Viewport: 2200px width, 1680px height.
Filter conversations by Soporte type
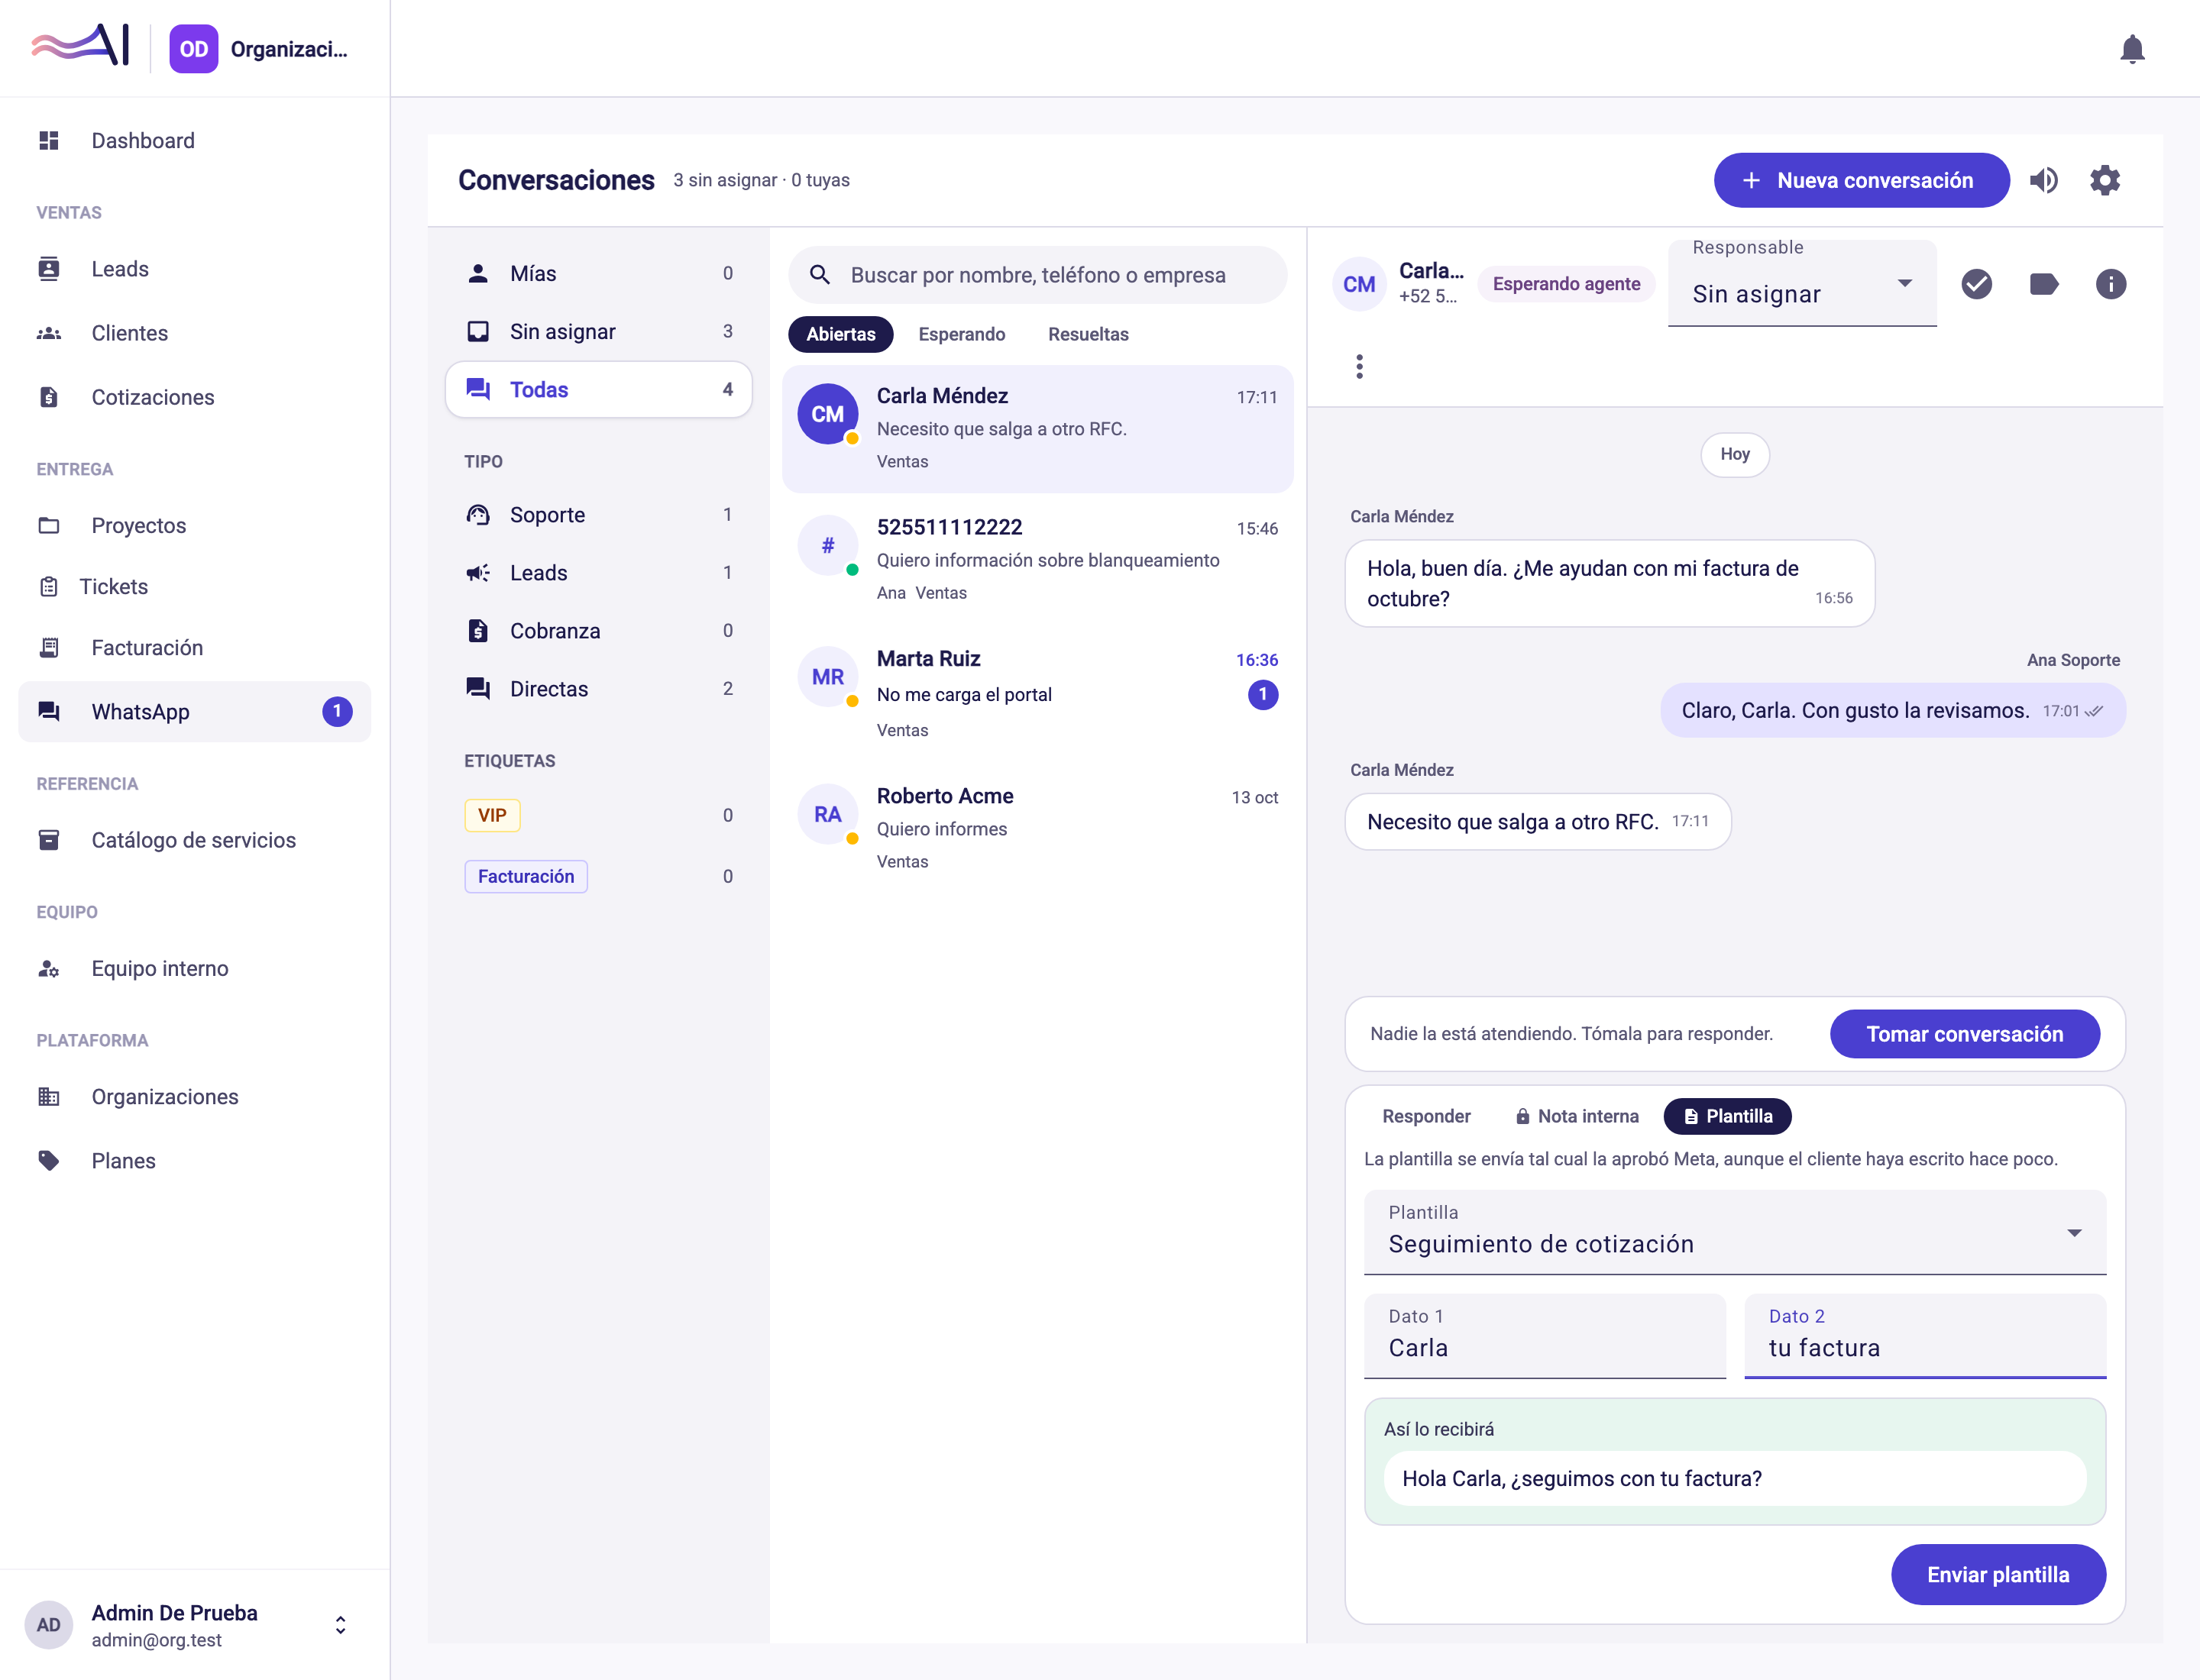pyautogui.click(x=598, y=514)
